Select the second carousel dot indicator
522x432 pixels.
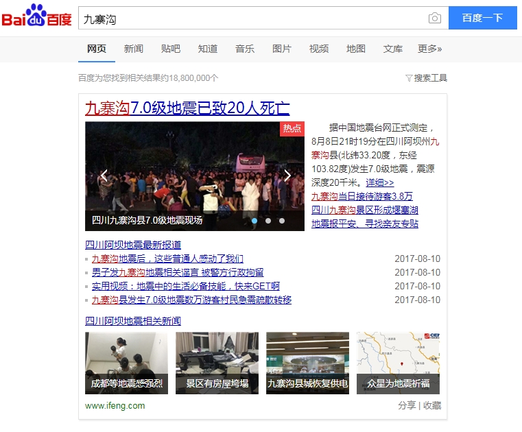268,221
